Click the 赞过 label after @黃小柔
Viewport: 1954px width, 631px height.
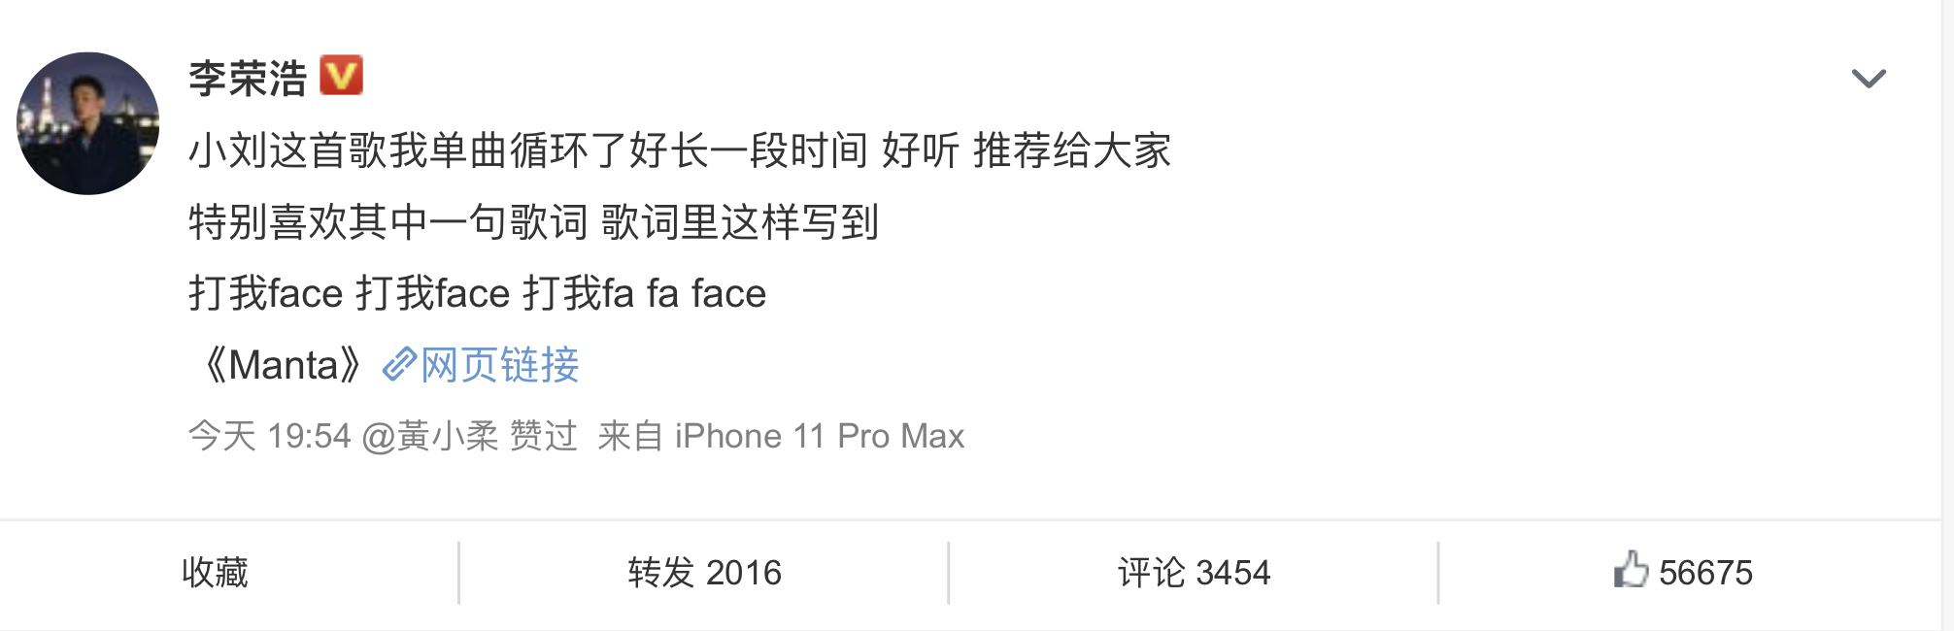pyautogui.click(x=544, y=436)
